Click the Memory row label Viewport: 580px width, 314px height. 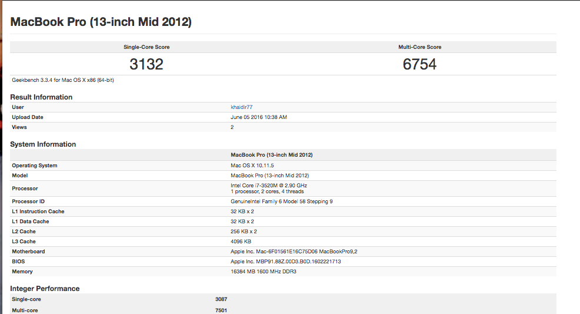pyautogui.click(x=22, y=272)
